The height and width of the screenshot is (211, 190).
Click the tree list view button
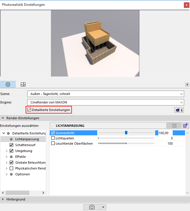[x=174, y=126]
